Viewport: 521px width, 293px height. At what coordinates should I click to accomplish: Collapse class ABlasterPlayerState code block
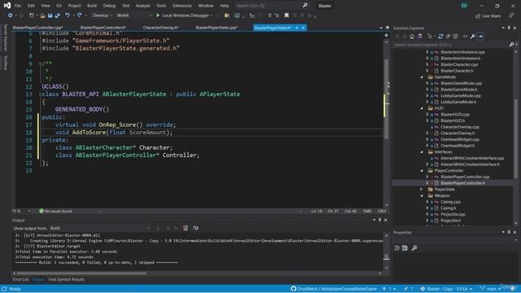coord(40,94)
